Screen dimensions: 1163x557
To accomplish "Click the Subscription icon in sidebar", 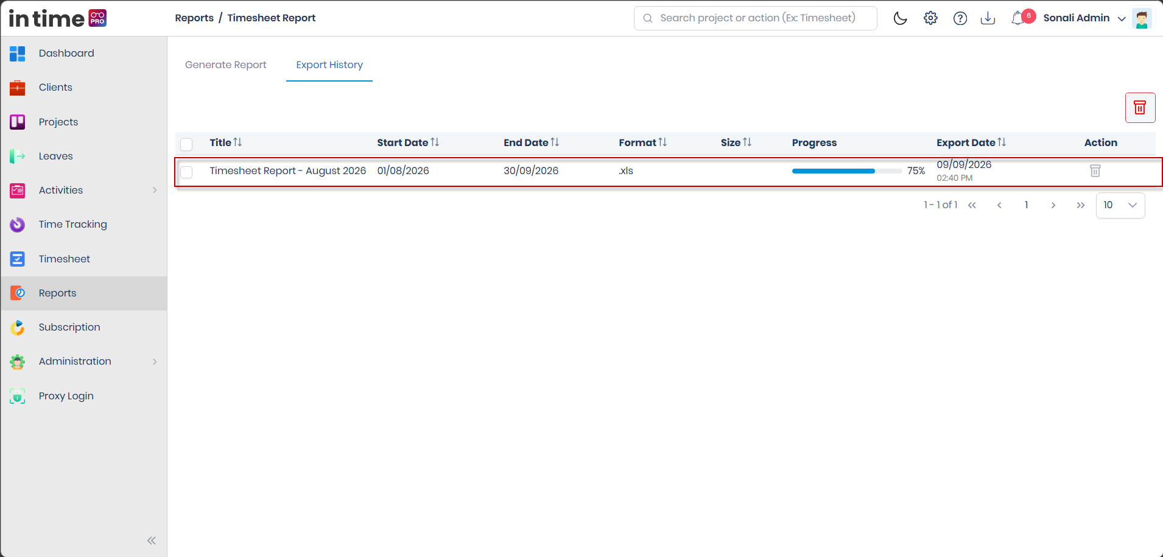I will 17,328.
